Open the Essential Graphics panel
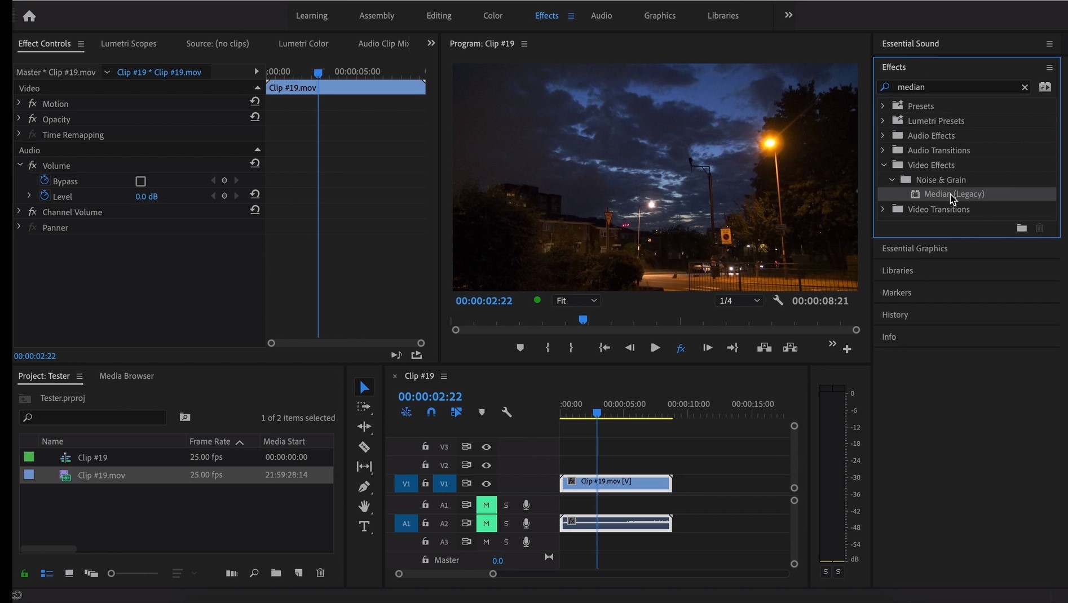The height and width of the screenshot is (603, 1068). click(x=915, y=249)
